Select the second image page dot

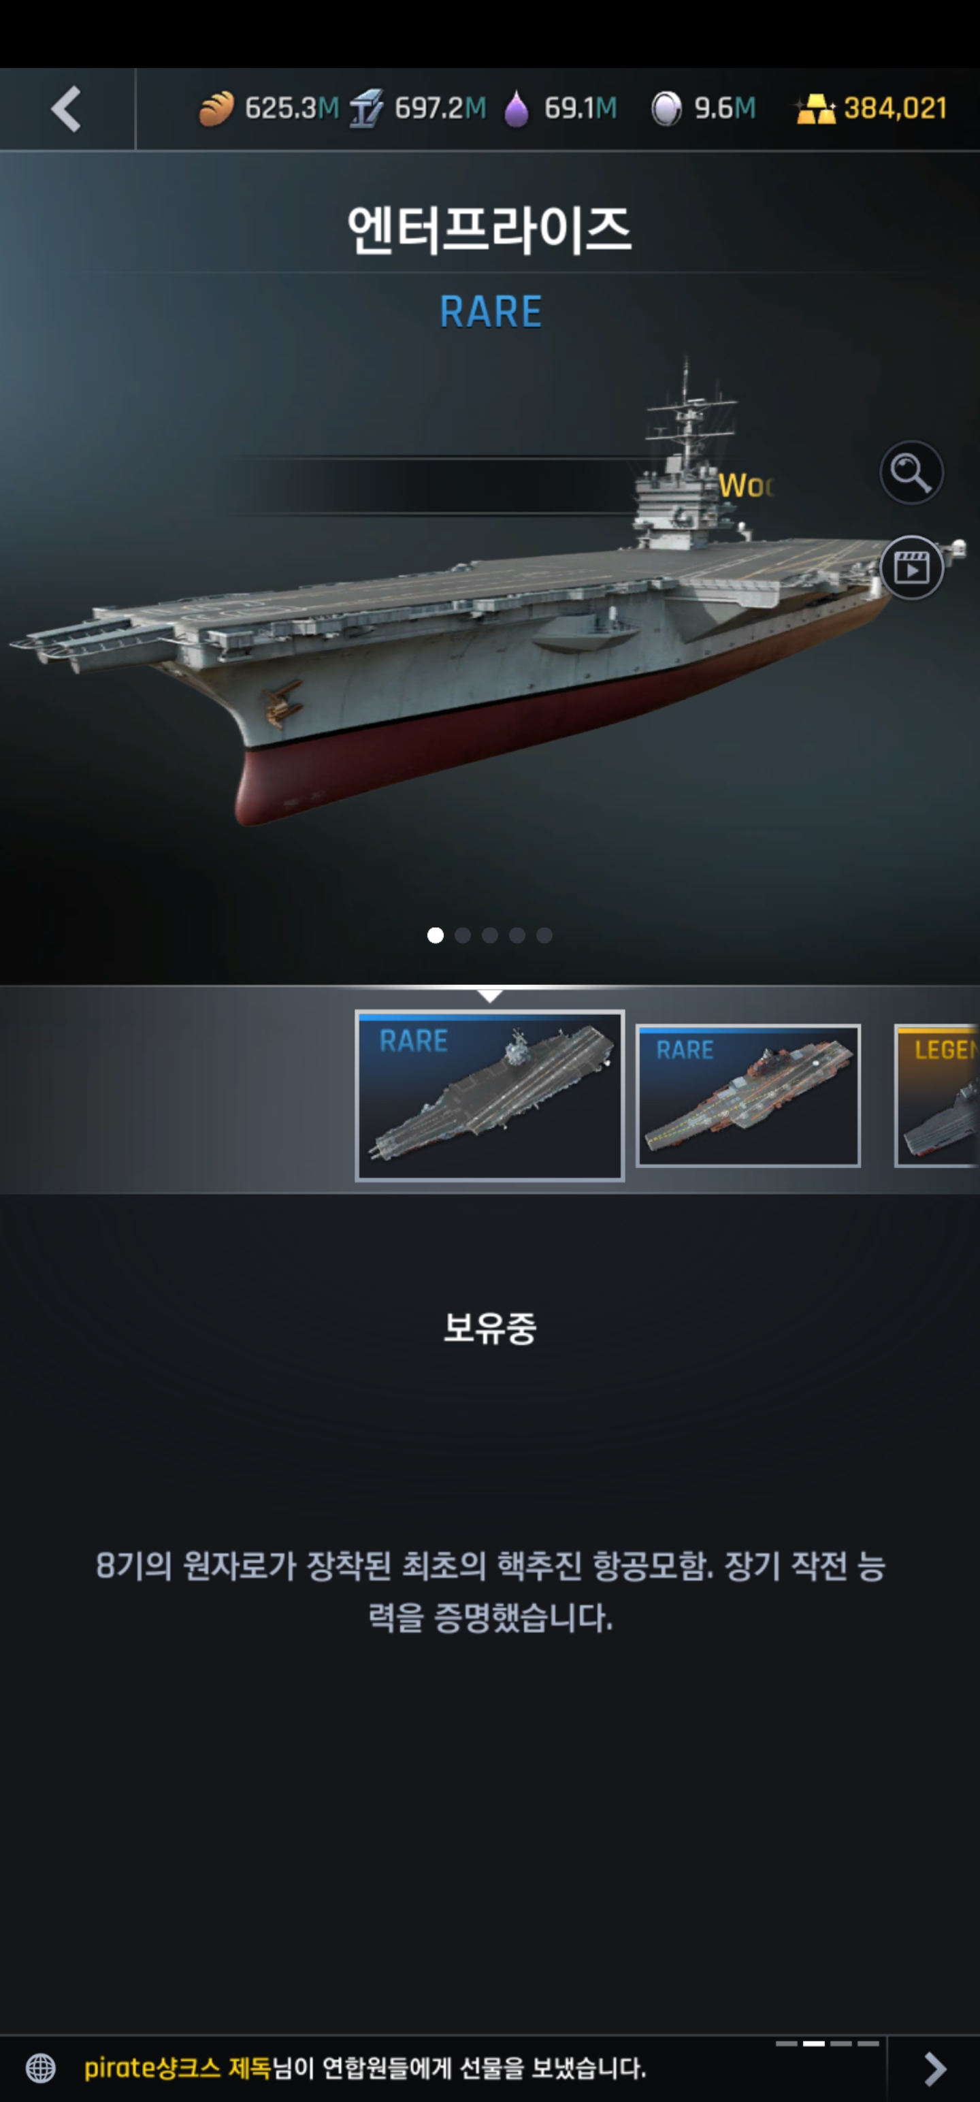point(463,935)
